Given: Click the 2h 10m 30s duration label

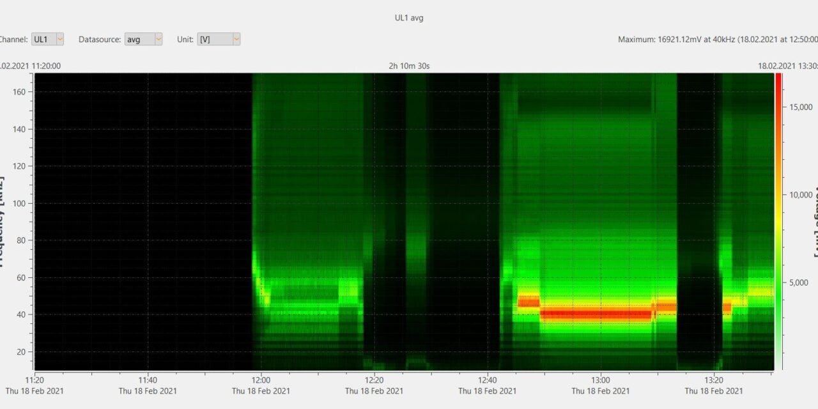Looking at the screenshot, I should [x=408, y=66].
